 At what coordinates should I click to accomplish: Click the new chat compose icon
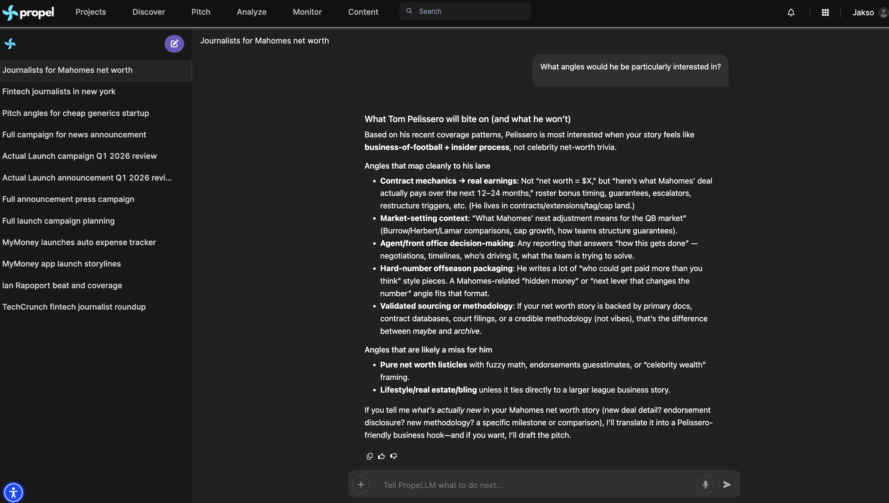point(174,44)
